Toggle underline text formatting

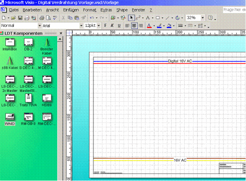click(x=119, y=26)
